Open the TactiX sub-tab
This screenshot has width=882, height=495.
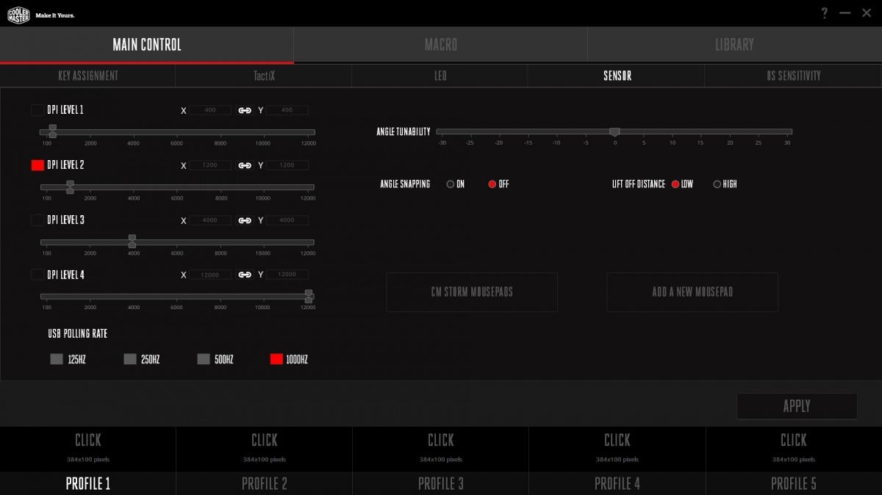click(x=264, y=76)
